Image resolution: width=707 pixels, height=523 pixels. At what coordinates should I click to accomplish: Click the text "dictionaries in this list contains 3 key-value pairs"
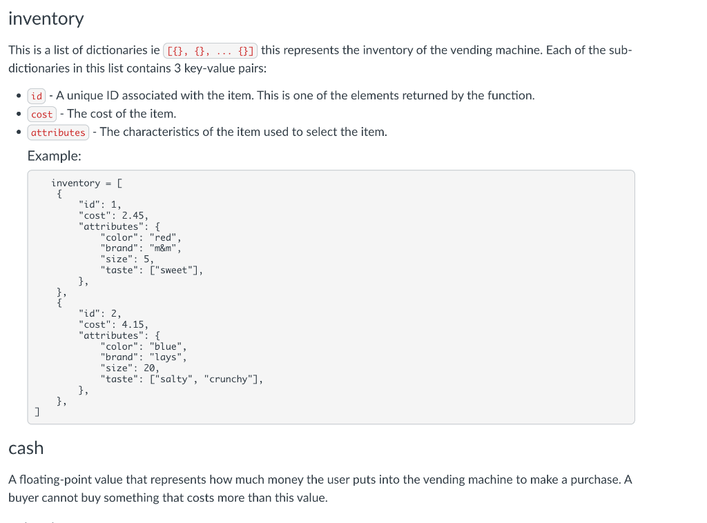[x=137, y=68]
